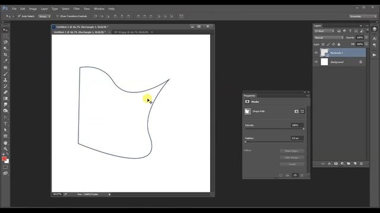380x213 pixels.
Task: Select the Horizontal Type tool
Action: click(5, 124)
